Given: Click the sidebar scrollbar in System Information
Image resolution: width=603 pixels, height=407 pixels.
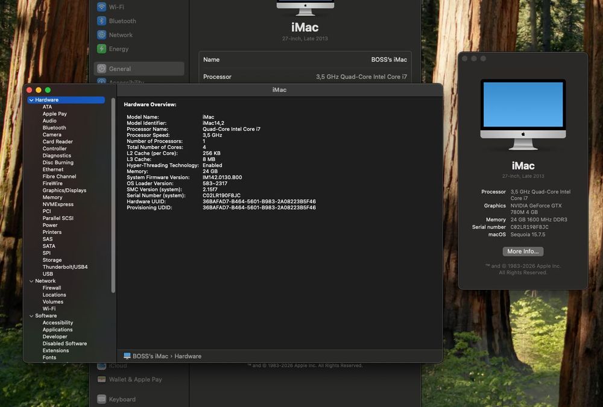Looking at the screenshot, I should click(x=113, y=195).
